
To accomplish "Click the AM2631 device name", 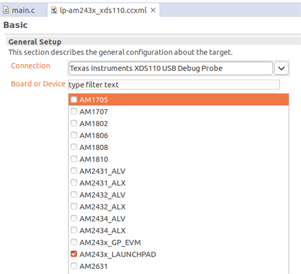I will (x=93, y=267).
